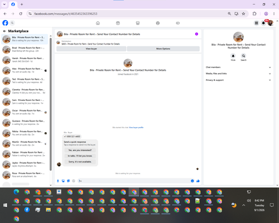Image resolution: width=279 pixels, height=223 pixels.
Task: Open the View buyer profile link
Action: 136,128
